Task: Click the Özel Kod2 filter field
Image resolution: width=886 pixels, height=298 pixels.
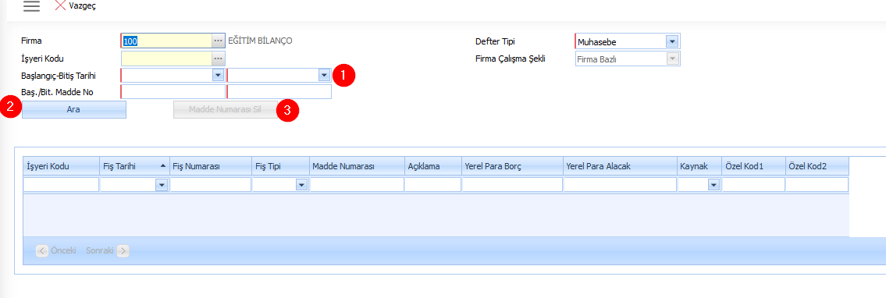Action: coord(817,185)
